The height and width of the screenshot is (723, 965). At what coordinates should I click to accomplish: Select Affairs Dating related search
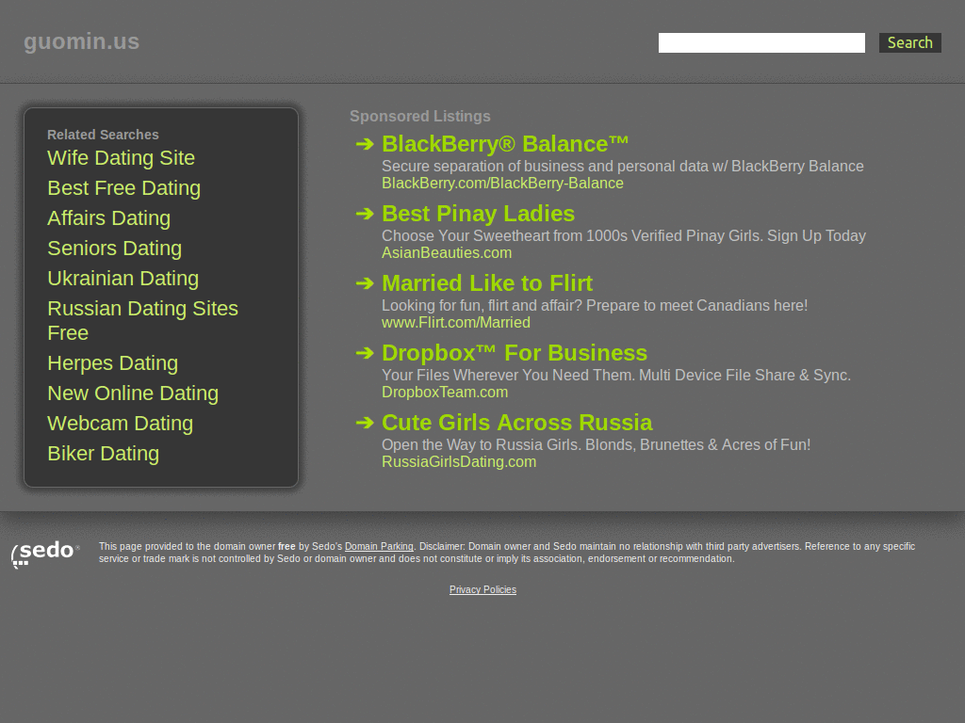pos(109,218)
